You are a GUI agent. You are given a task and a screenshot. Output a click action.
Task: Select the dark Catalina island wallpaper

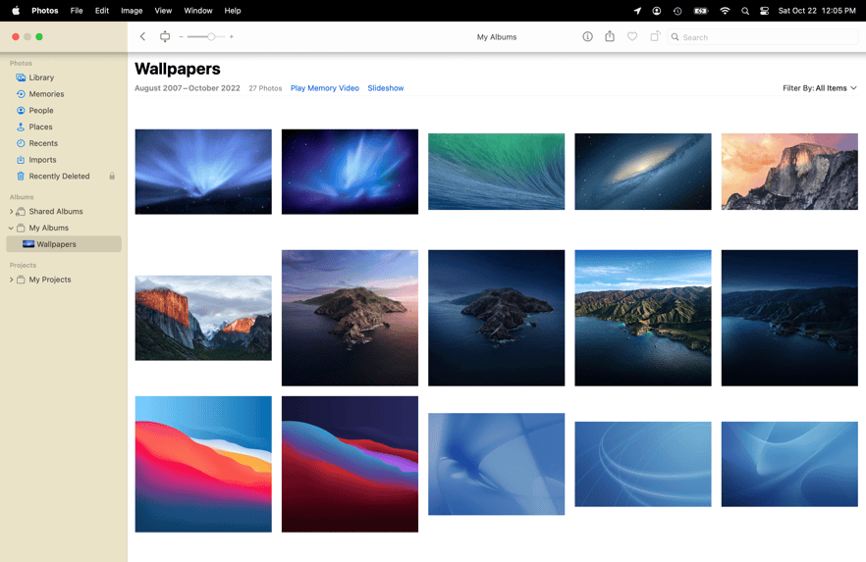point(496,318)
